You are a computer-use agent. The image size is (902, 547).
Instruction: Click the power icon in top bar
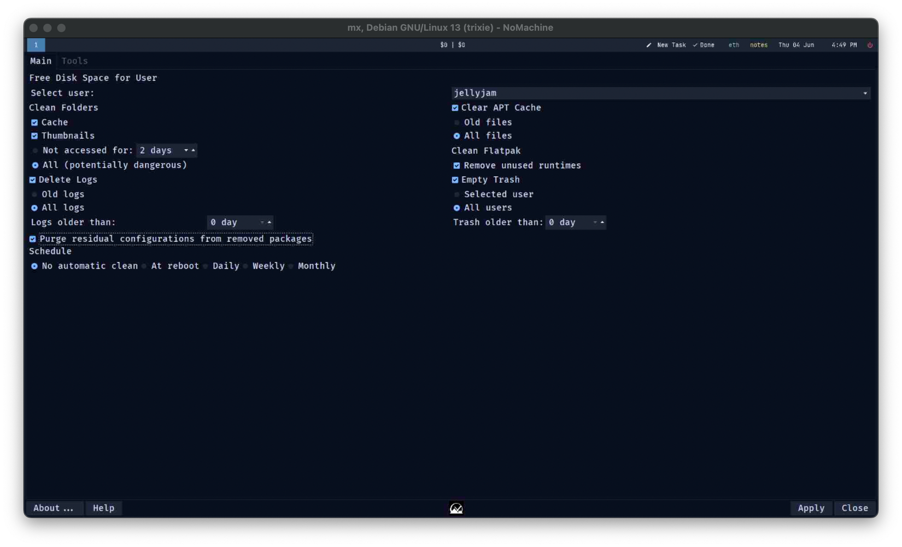[870, 45]
